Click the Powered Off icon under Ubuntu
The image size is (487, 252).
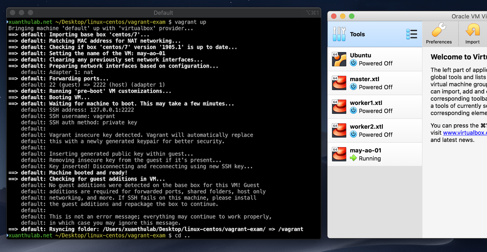(353, 63)
